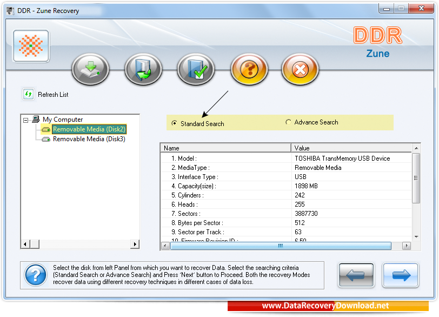This screenshot has height=317, width=439.
Task: Close the DDR Zune Recovery window
Action: click(421, 9)
